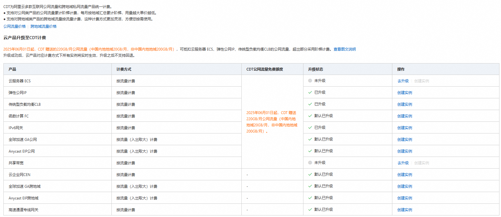This screenshot has width=501, height=217.
Task: Click 创建实例 in the IPv6网关 row
Action: [405, 128]
